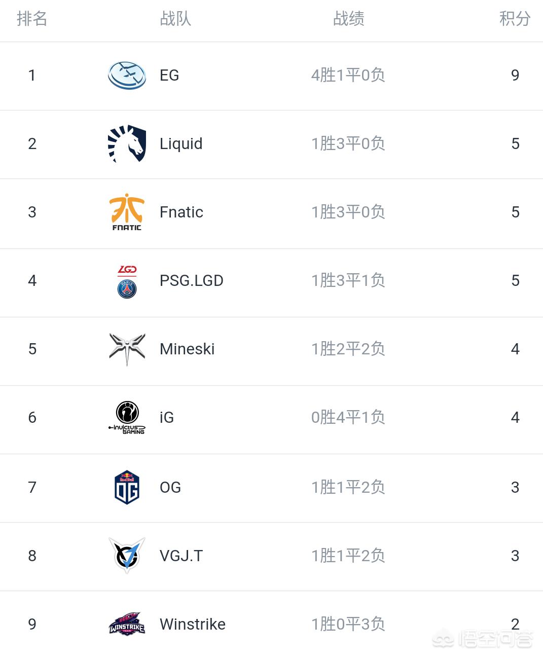
Task: Click iG's record 0胜4平1负
Action: 348,417
